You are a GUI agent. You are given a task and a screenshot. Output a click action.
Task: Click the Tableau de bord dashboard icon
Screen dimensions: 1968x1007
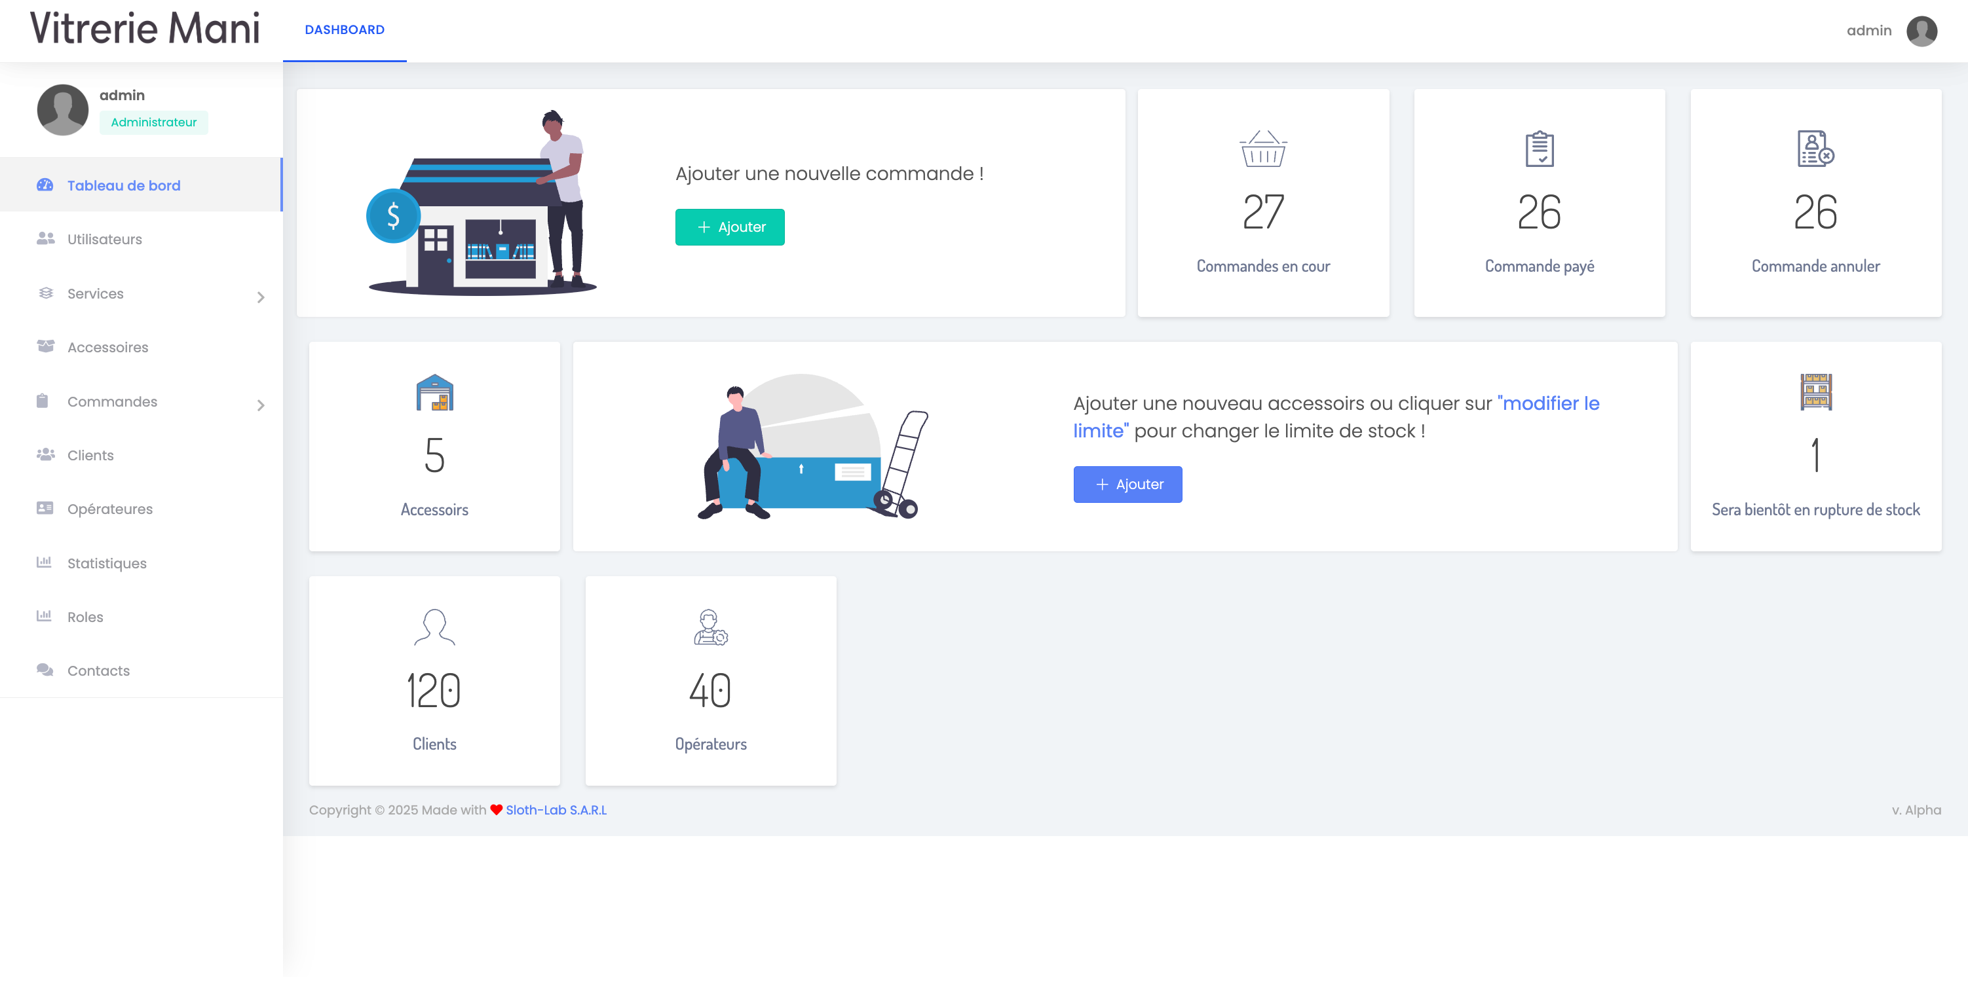pyautogui.click(x=45, y=185)
